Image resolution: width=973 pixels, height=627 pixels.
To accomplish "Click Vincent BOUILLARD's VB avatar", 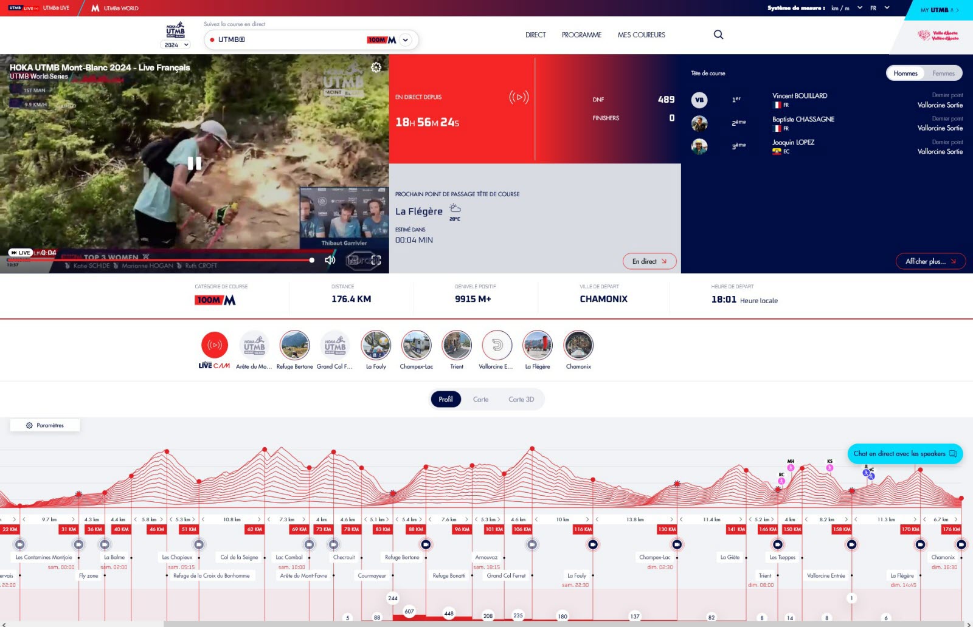I will [x=699, y=100].
